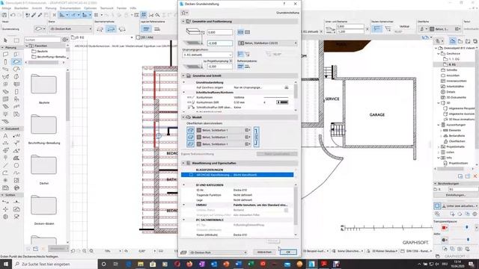Open the second Beton Sichtbeton surface dropdown
Viewport: 479px width, 269px height.
pos(248,137)
